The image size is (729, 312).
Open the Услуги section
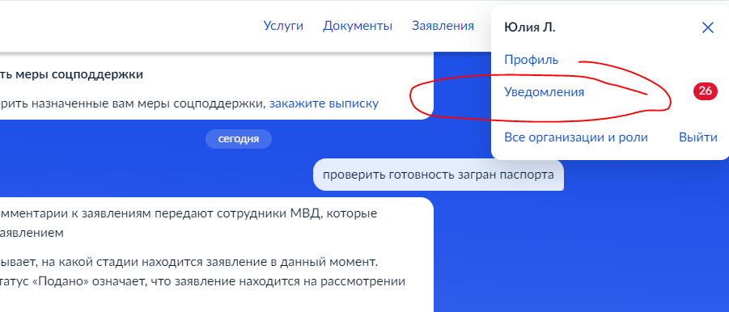(x=283, y=26)
